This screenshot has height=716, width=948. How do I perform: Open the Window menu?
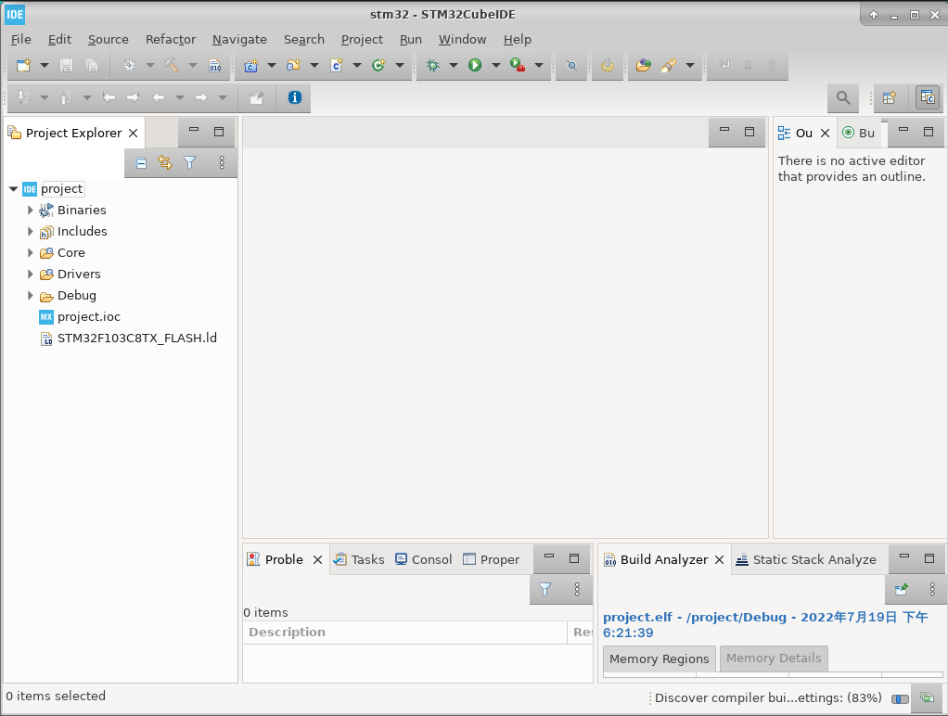[x=463, y=39]
